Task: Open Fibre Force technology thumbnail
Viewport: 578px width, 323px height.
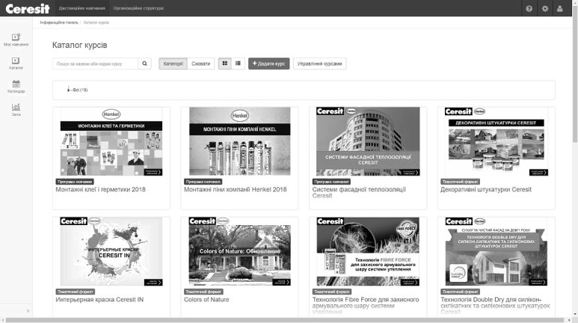Action: pyautogui.click(x=368, y=251)
